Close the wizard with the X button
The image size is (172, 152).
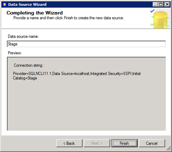167,4
